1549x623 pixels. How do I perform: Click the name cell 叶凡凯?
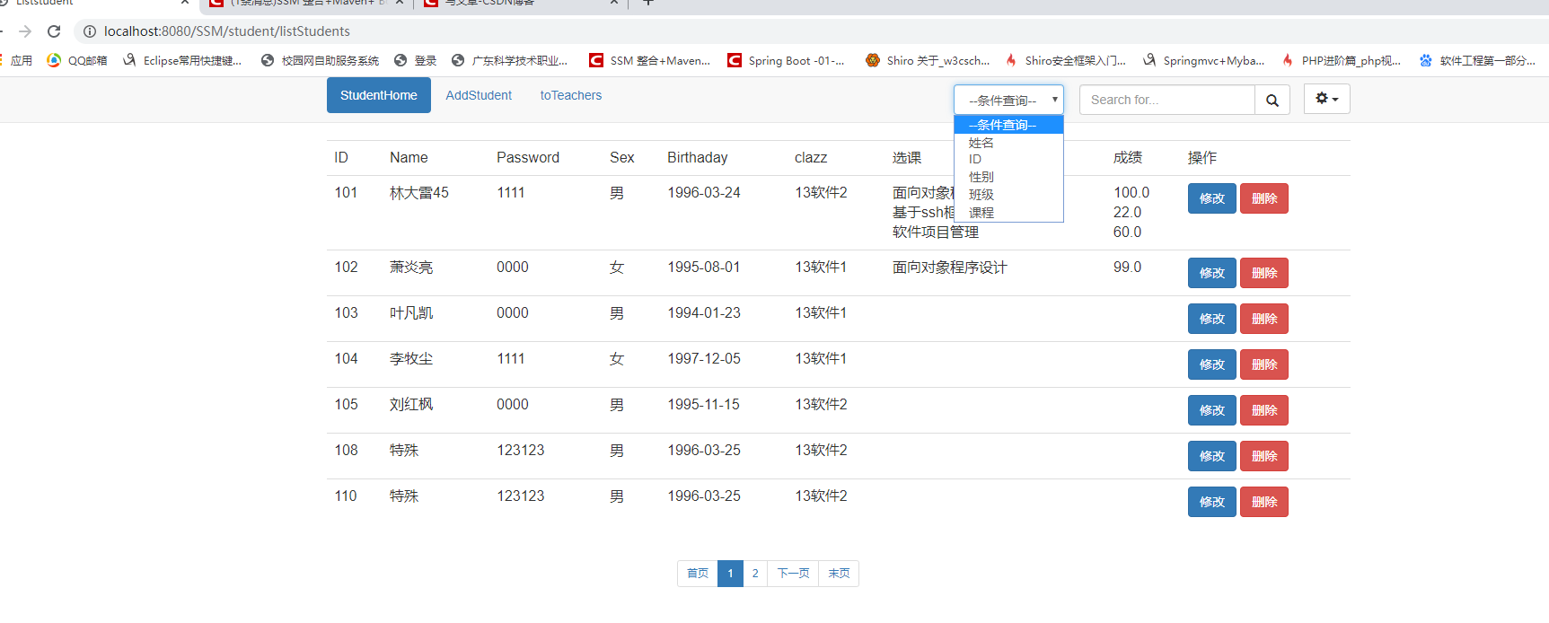[411, 313]
